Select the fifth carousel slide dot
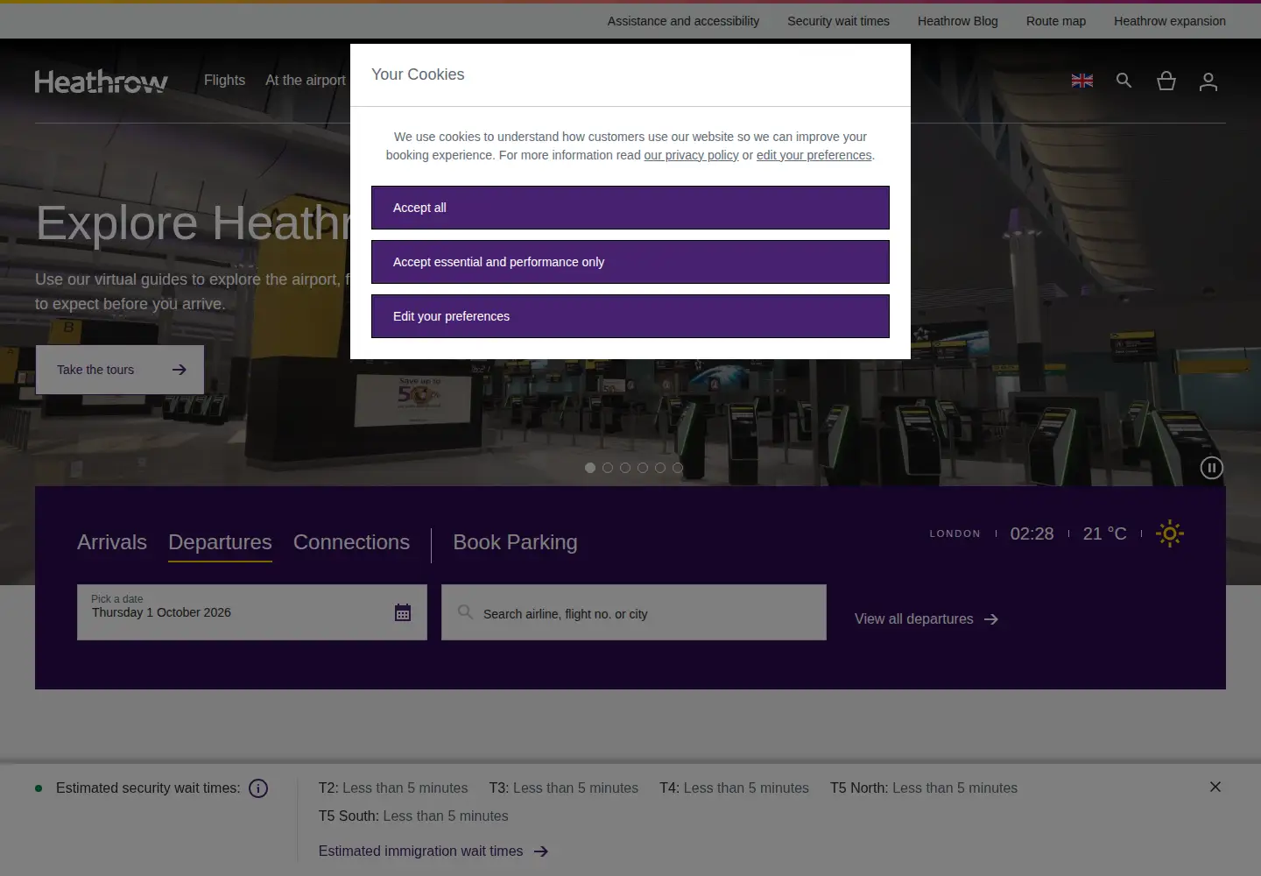Image resolution: width=1261 pixels, height=876 pixels. pyautogui.click(x=660, y=468)
